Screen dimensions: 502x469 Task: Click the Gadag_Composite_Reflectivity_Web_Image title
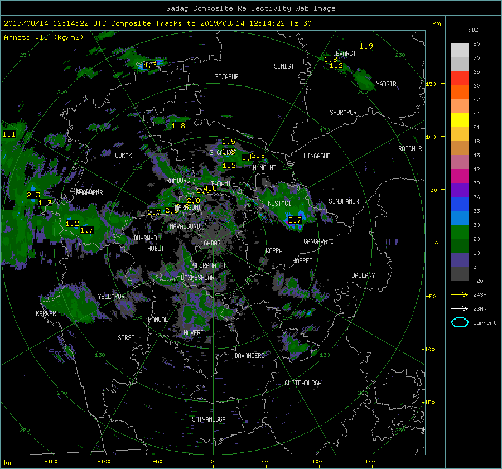pyautogui.click(x=250, y=8)
